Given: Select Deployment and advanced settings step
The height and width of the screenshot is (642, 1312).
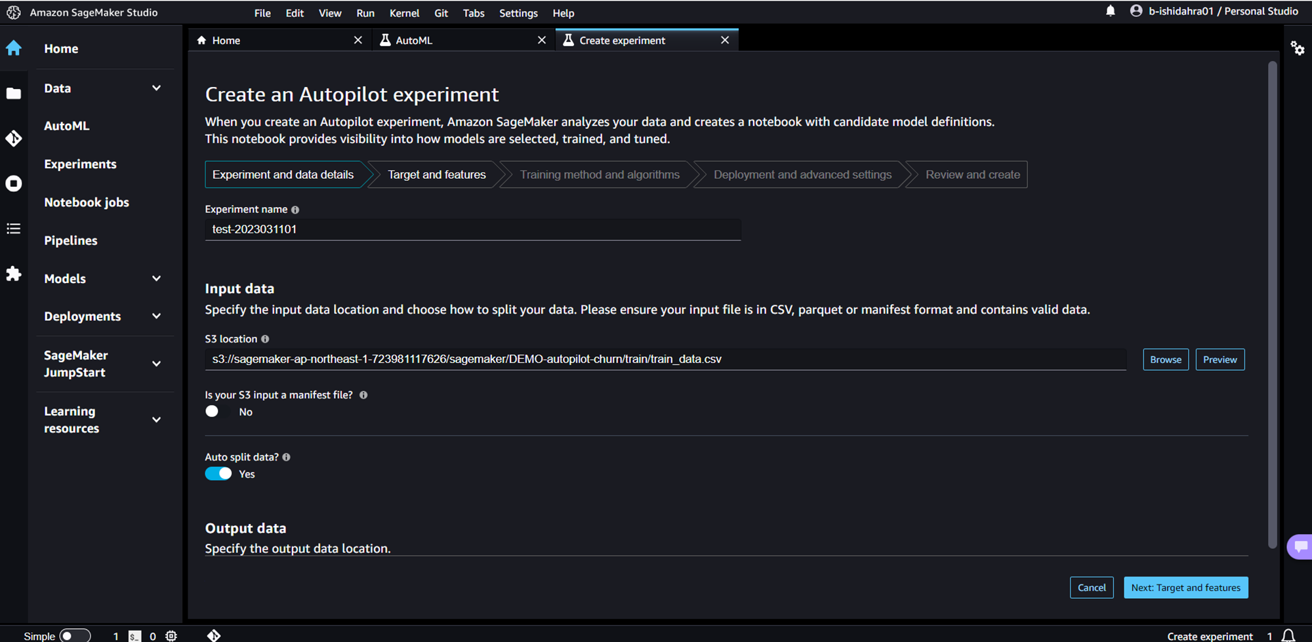Looking at the screenshot, I should click(x=803, y=175).
